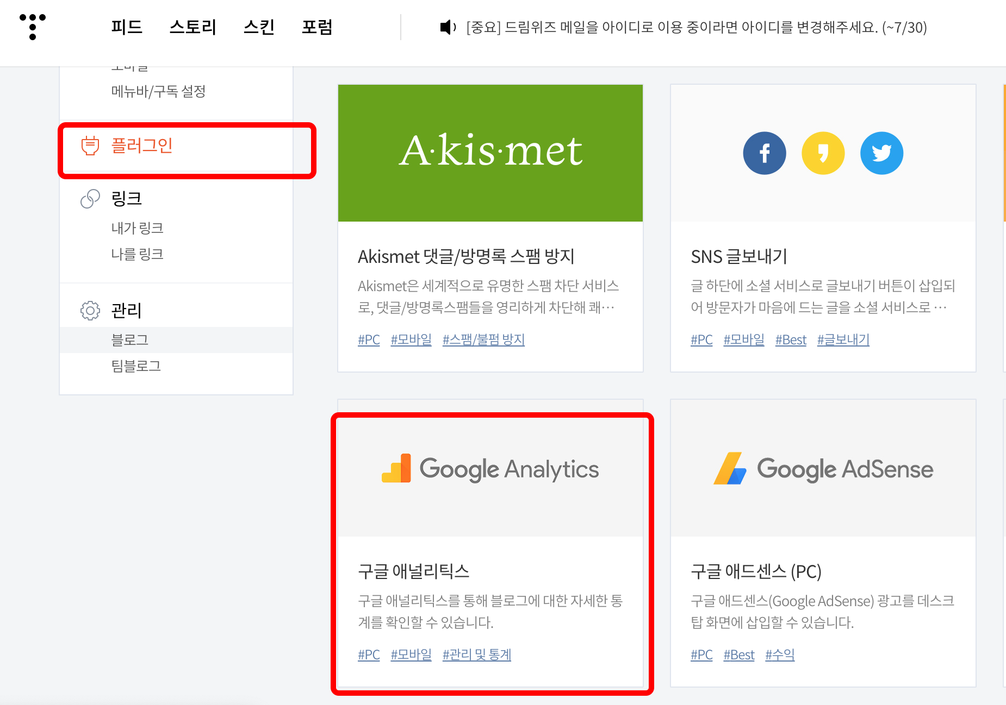
Task: Select 플러그인 in the sidebar
Action: click(142, 146)
